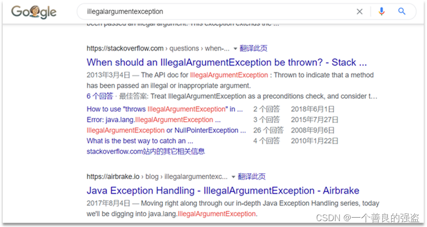The width and height of the screenshot is (427, 227).
Task: Open 'Error: java.lang.IllegalArgumentException' link
Action: (154, 120)
